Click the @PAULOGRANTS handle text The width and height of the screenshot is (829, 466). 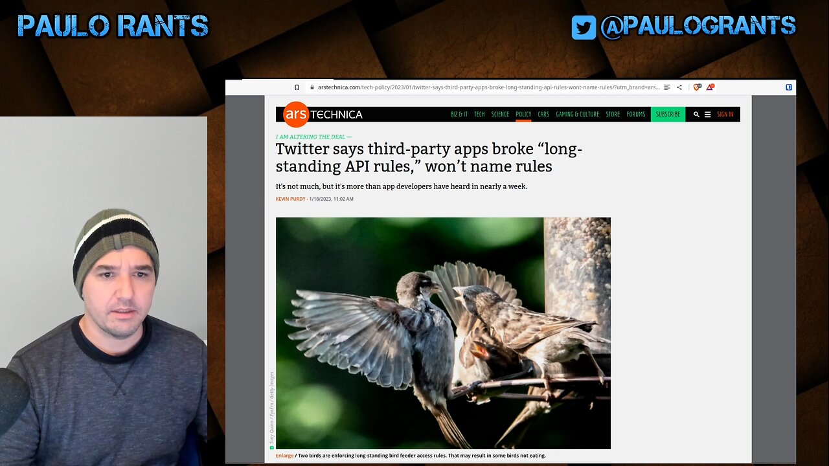698,27
